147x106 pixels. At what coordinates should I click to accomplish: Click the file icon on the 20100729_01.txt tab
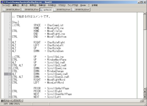click(55, 10)
